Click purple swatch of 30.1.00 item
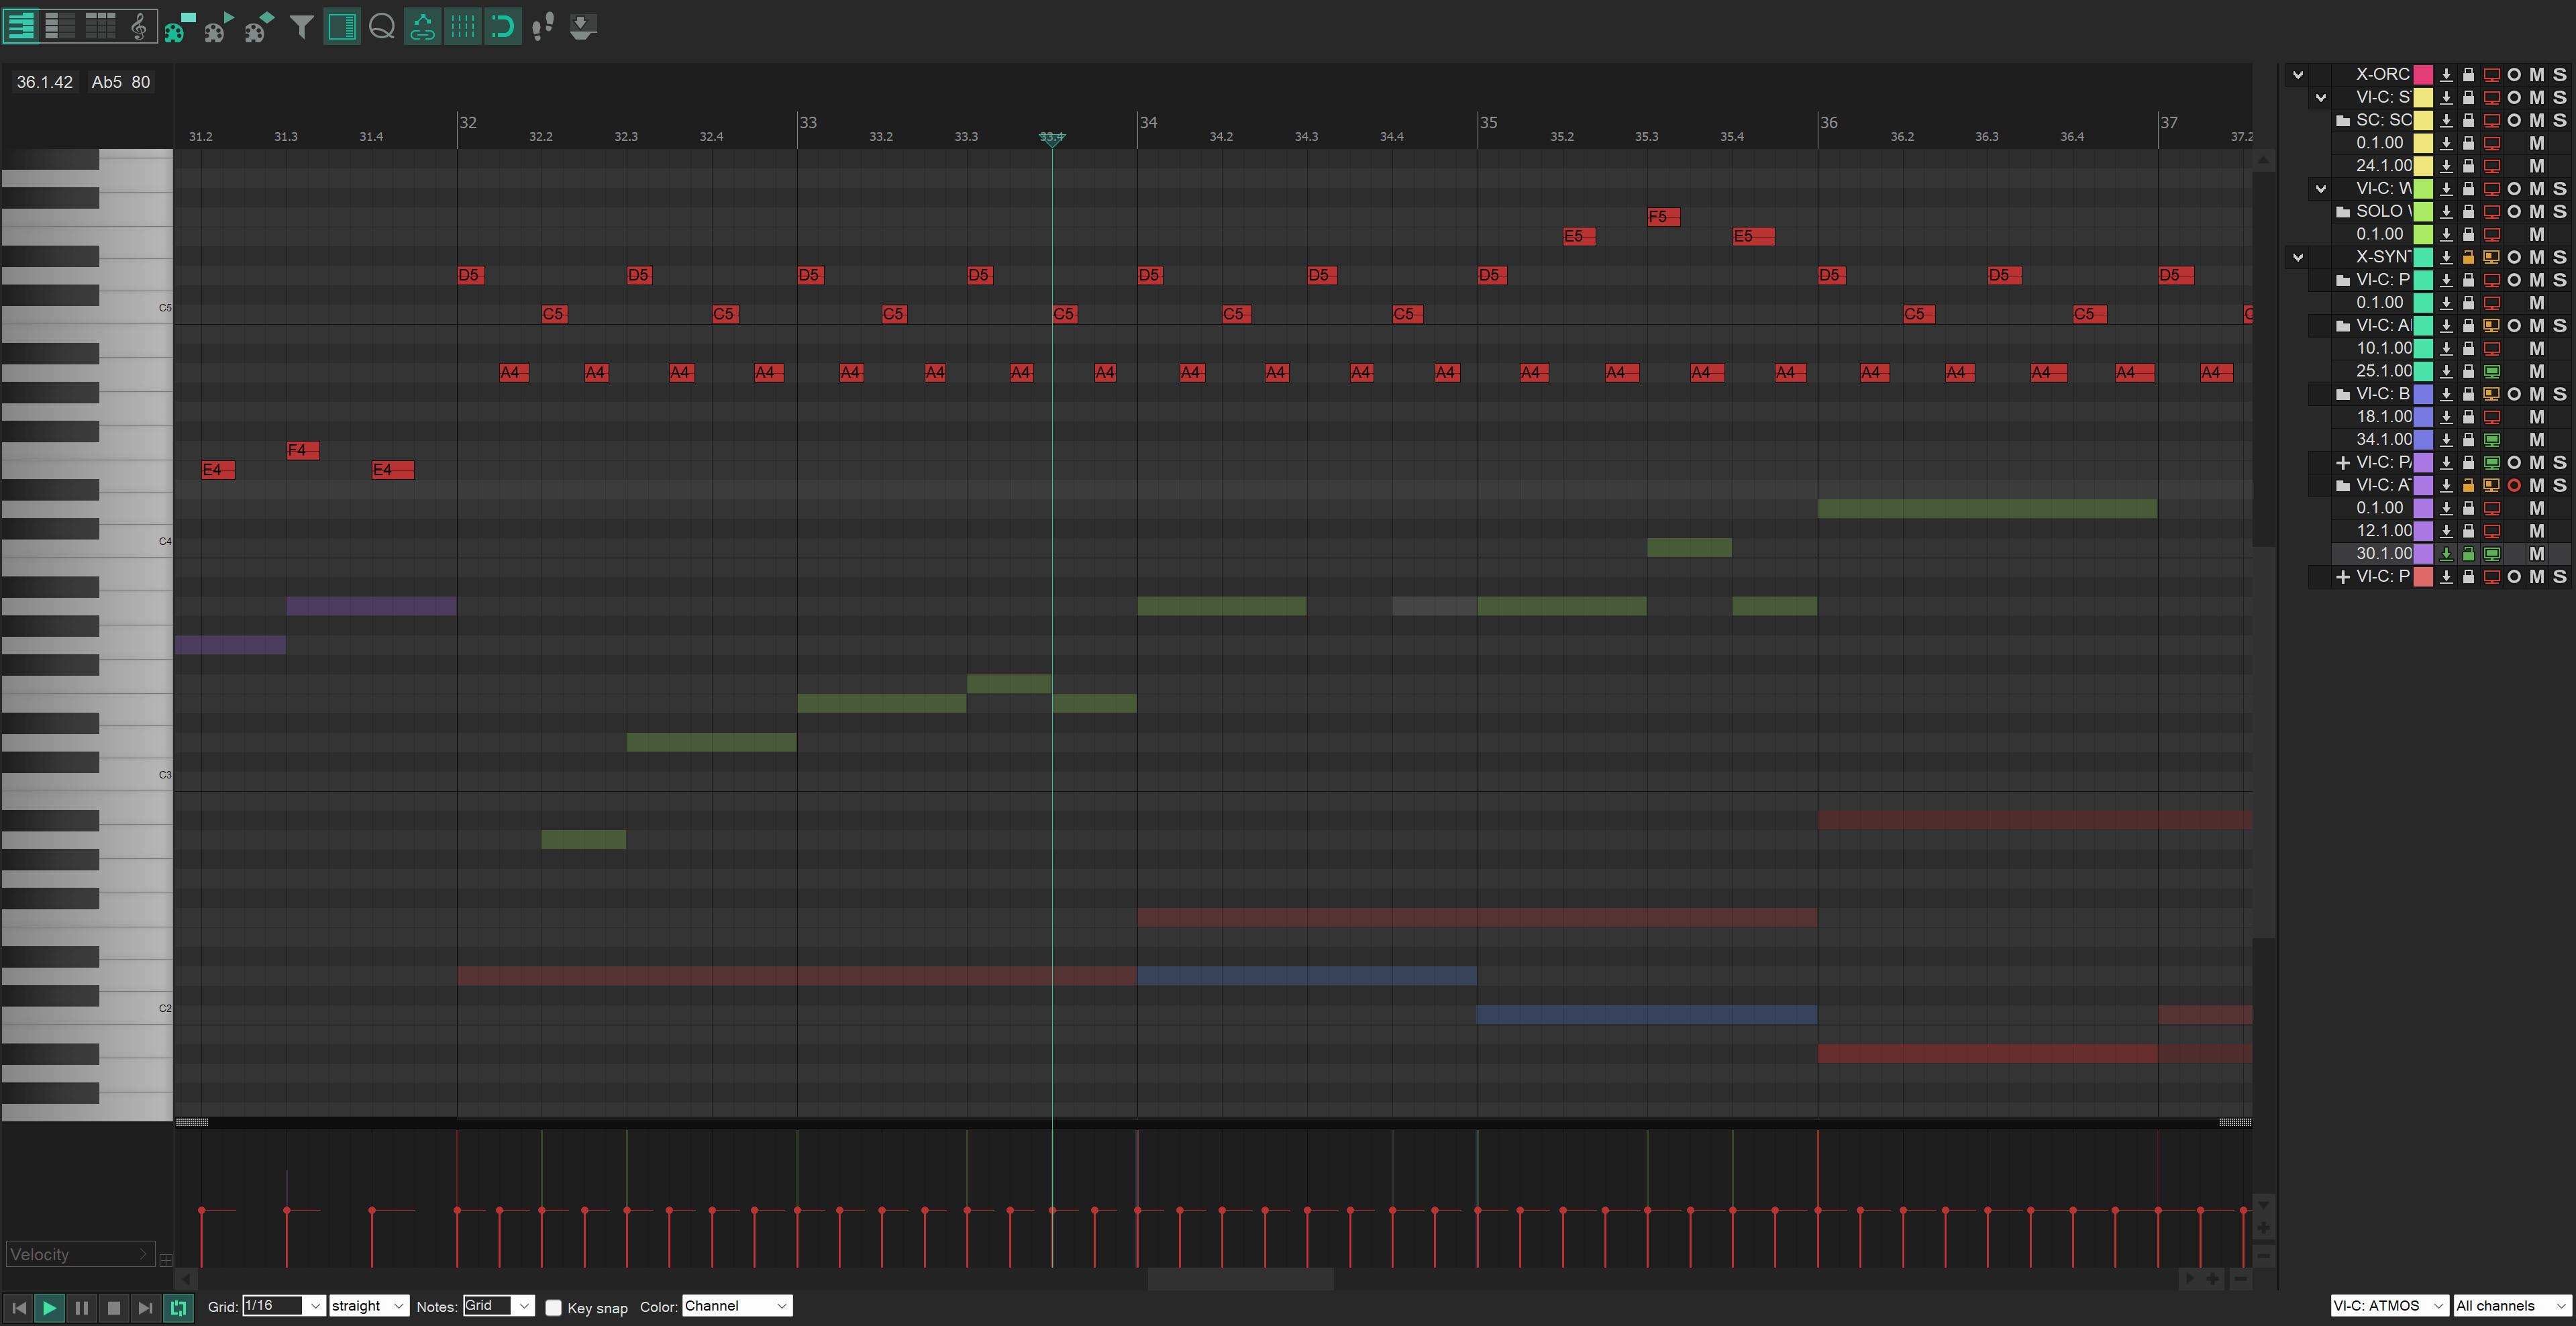 [x=2423, y=554]
